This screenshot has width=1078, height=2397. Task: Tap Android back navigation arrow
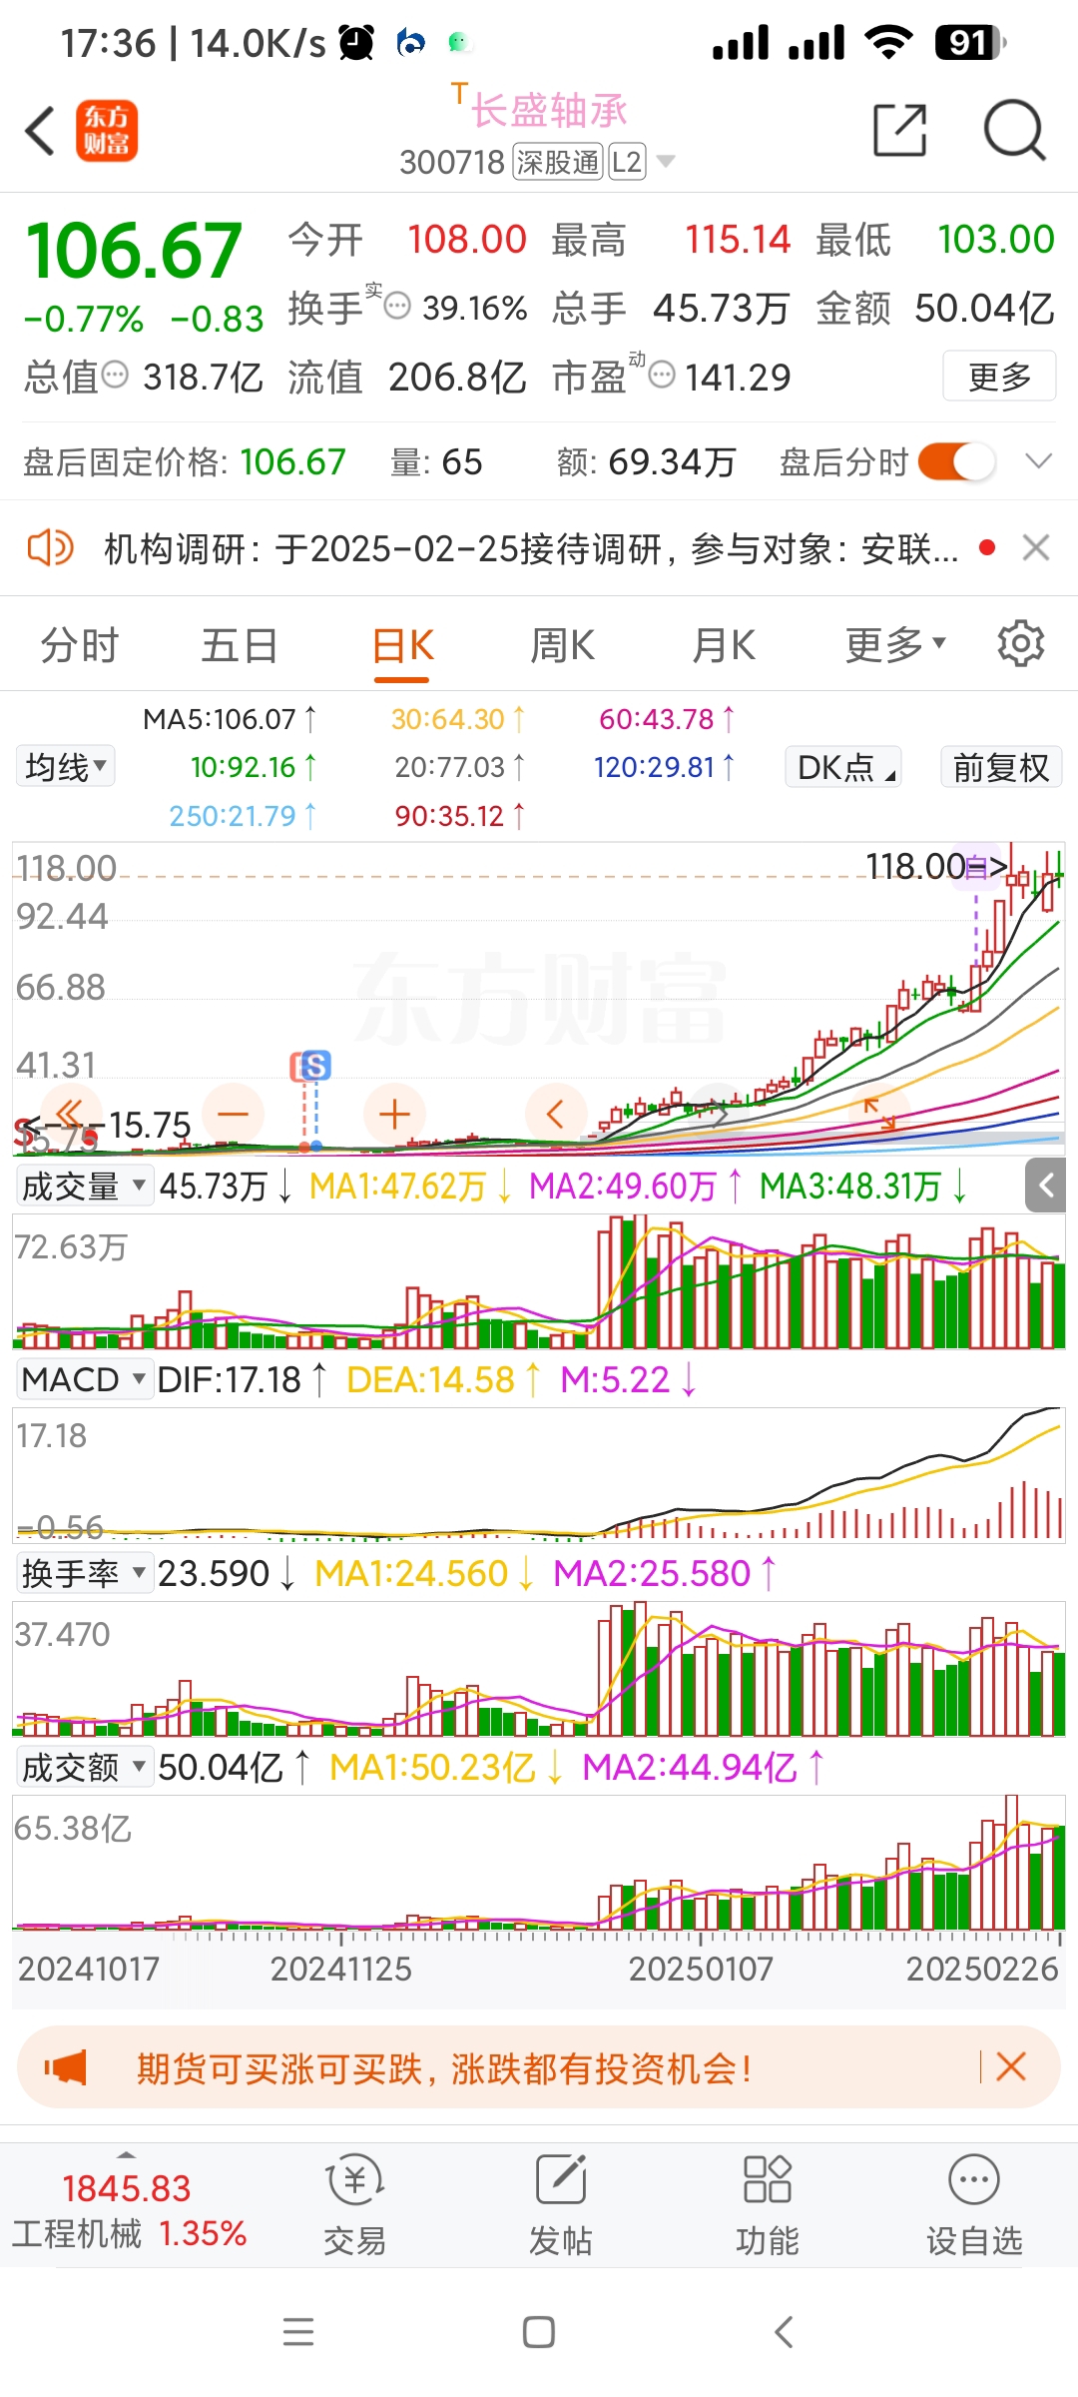point(784,2332)
